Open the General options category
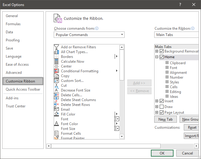The height and width of the screenshot is (159, 201). coord(23,16)
